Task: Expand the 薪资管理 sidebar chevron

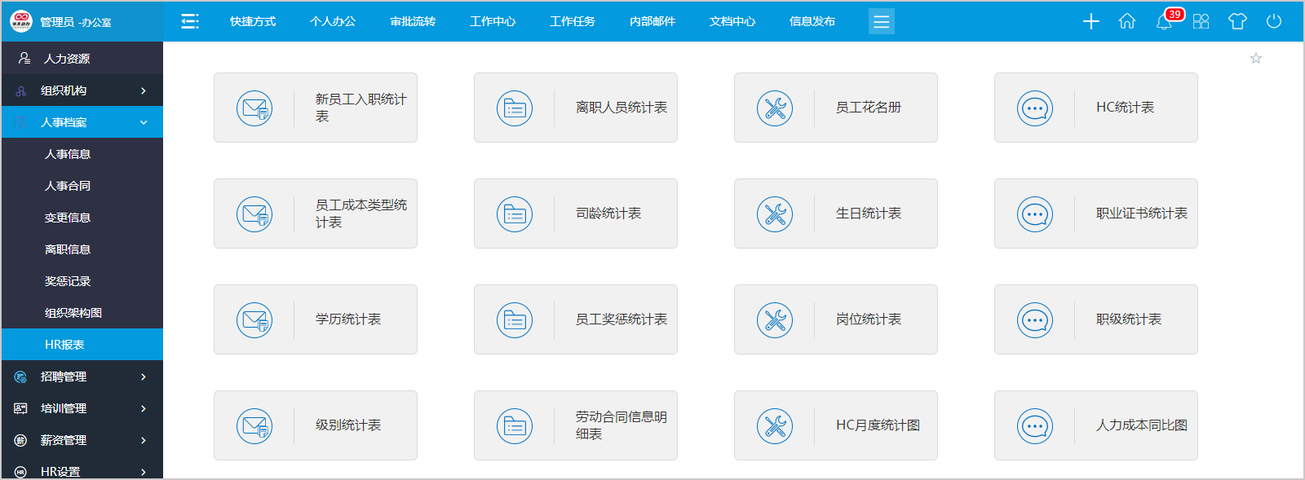Action: [144, 440]
